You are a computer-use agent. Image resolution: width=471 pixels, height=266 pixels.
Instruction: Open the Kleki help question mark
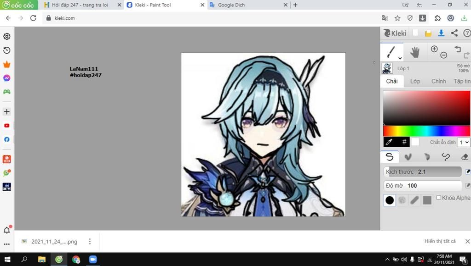point(467,33)
